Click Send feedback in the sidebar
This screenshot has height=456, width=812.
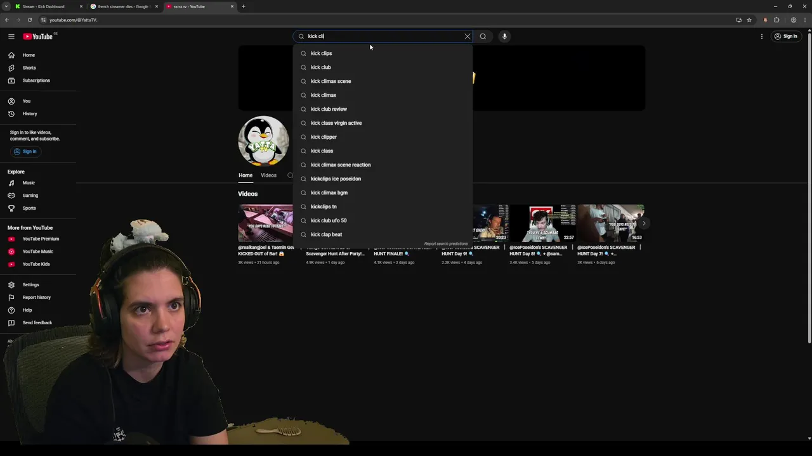pyautogui.click(x=38, y=322)
